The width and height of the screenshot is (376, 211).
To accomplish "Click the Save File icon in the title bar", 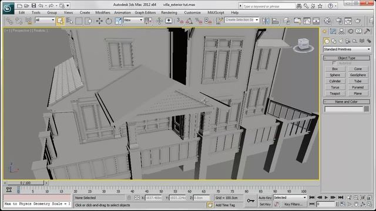I will click(x=34, y=5).
